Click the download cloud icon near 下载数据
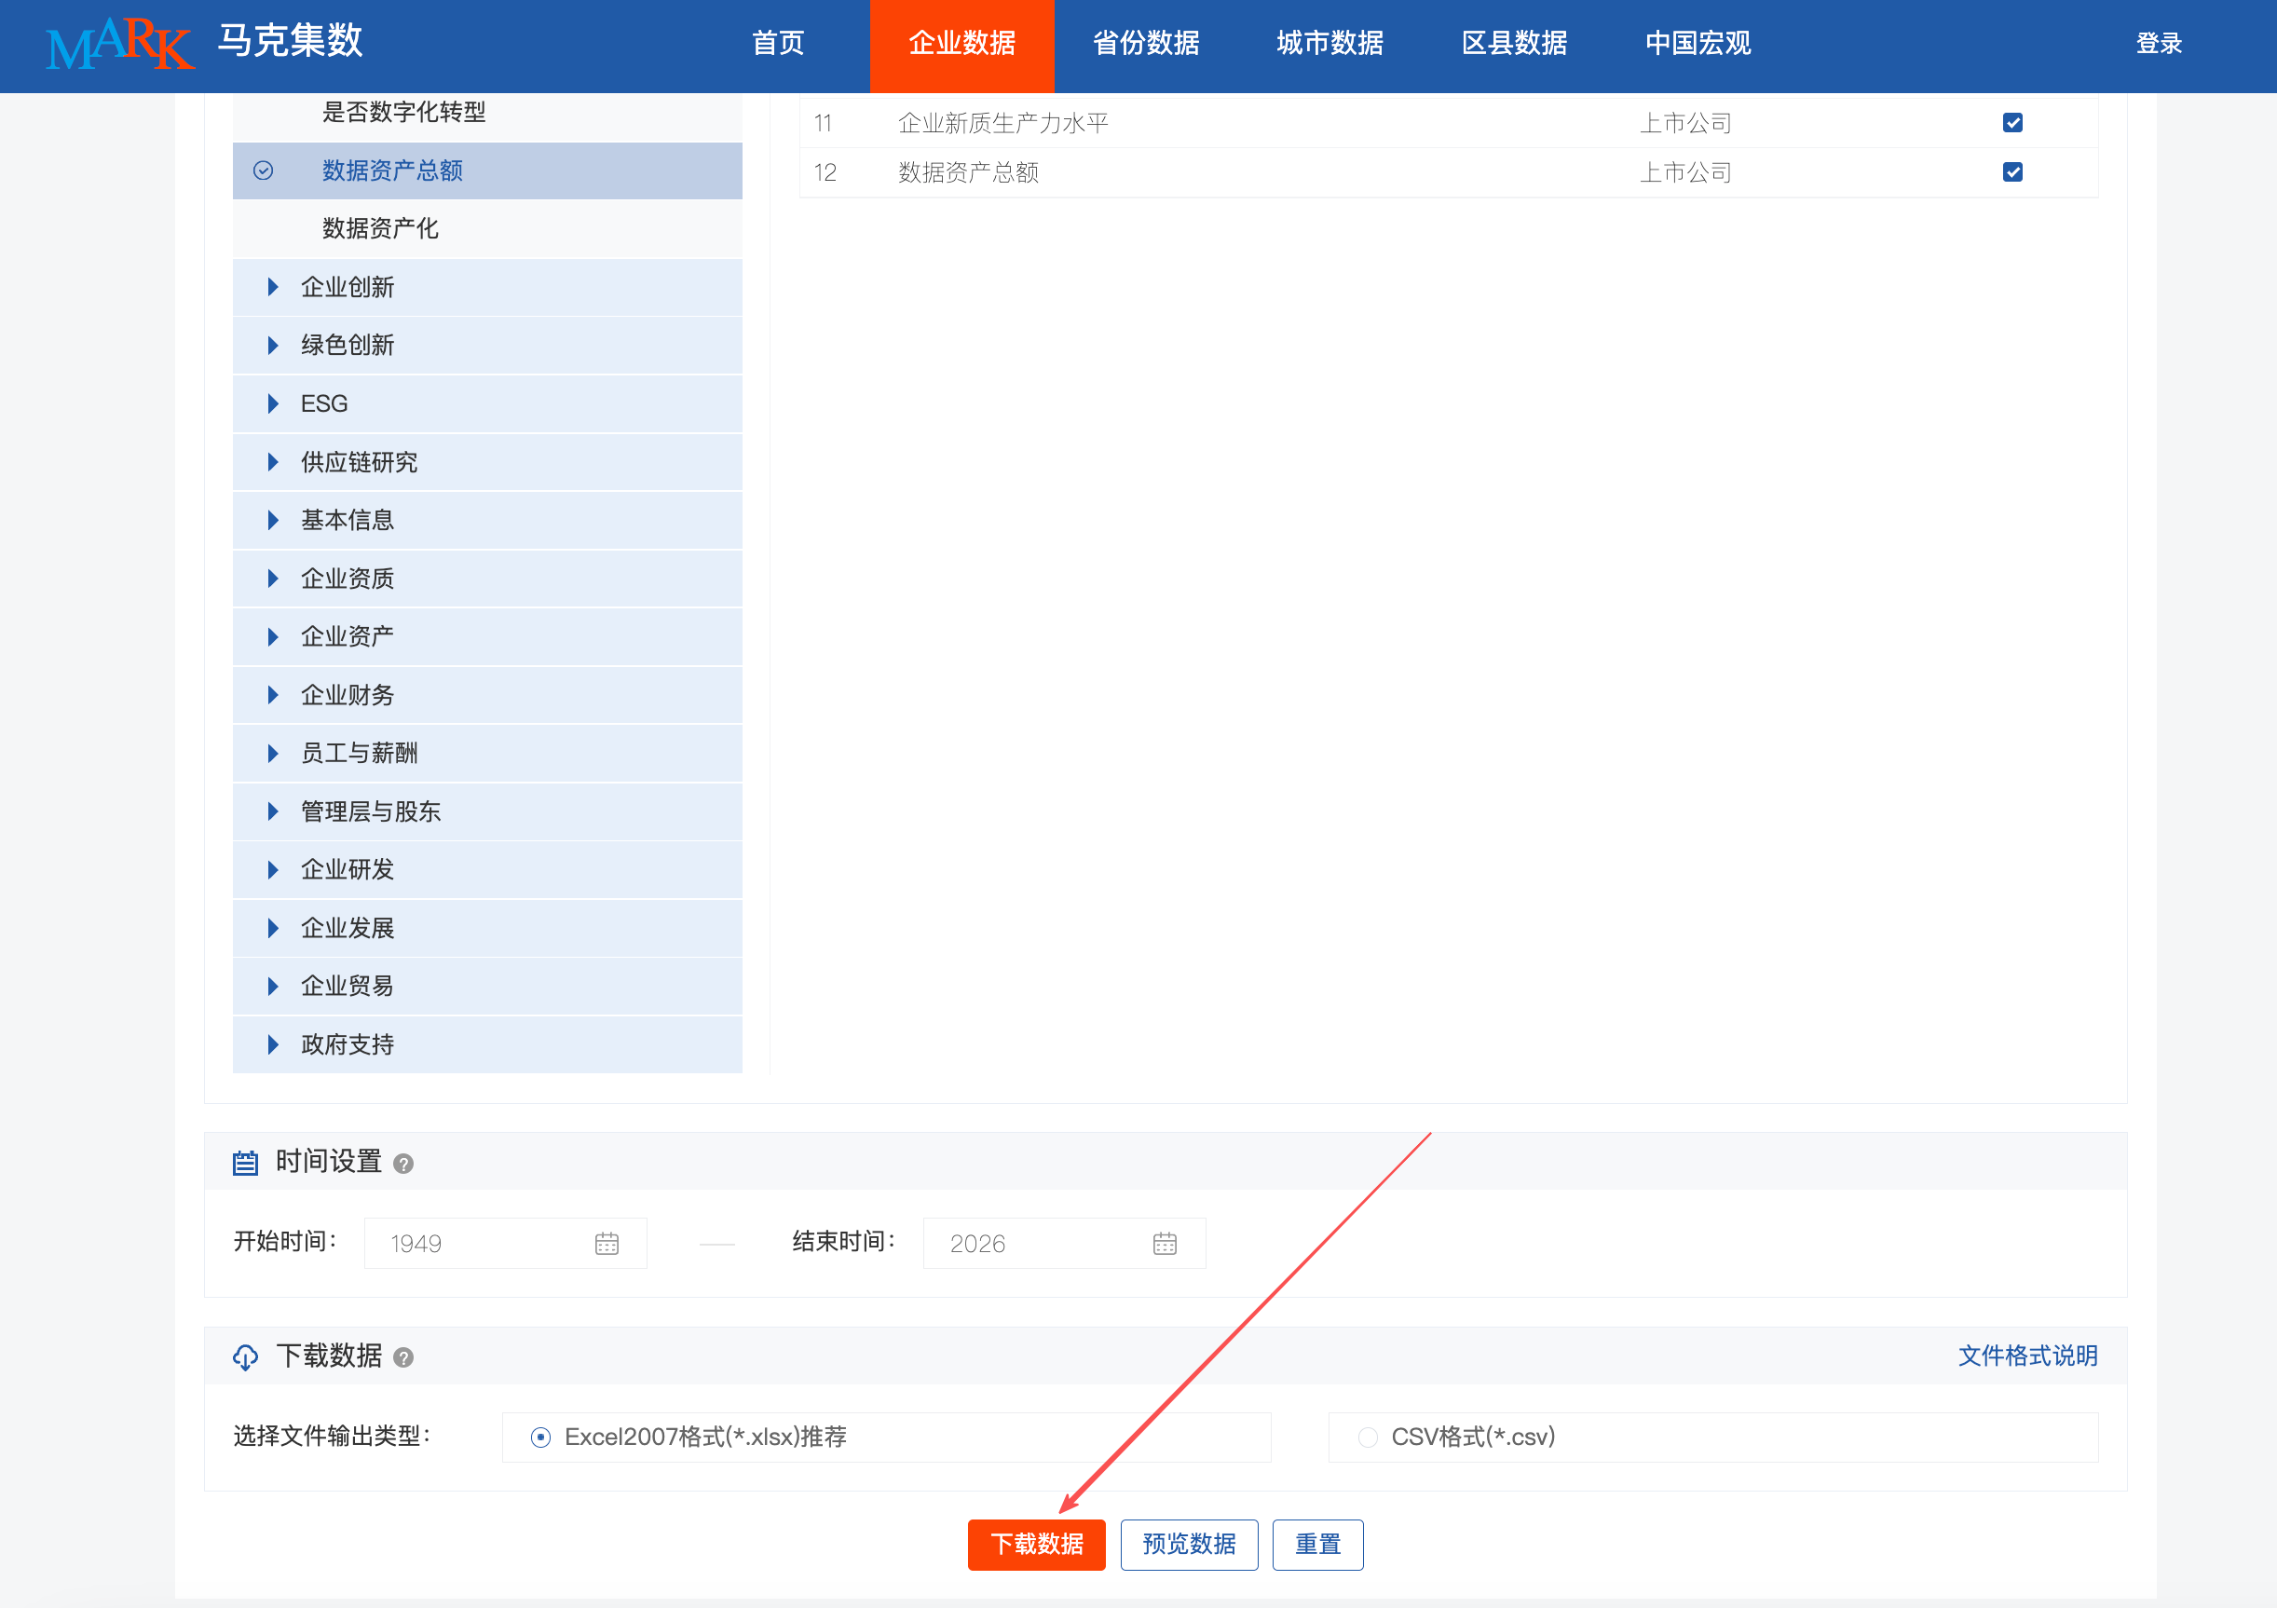 point(247,1357)
